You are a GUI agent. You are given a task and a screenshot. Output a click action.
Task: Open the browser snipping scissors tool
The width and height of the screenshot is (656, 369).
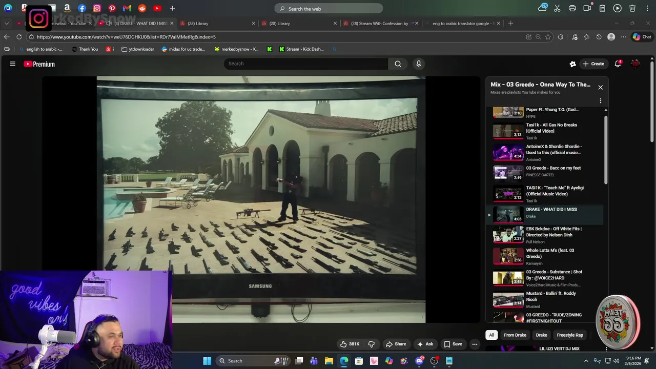coord(557,8)
